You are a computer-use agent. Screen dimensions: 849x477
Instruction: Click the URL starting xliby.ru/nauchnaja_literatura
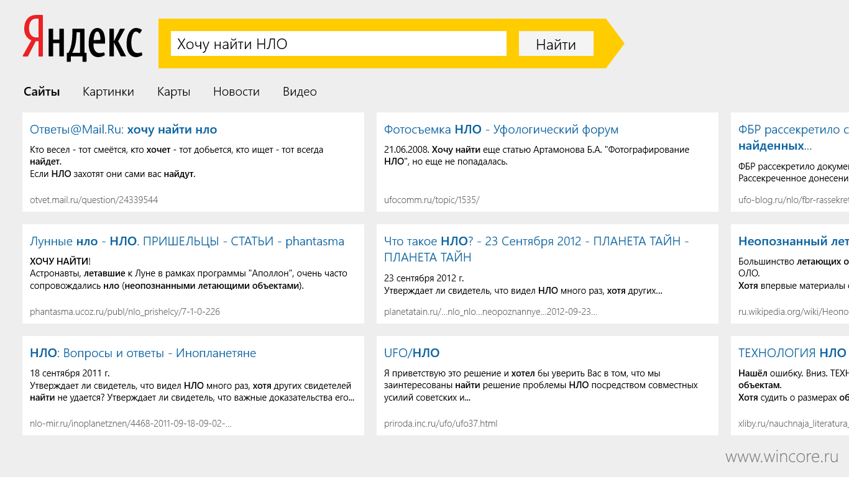[794, 423]
